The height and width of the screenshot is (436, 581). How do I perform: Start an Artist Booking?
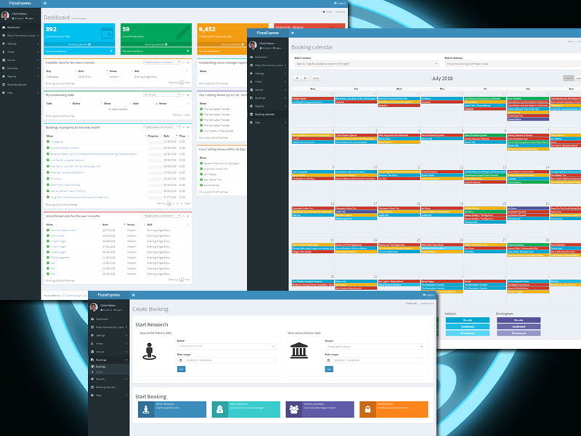point(172,409)
